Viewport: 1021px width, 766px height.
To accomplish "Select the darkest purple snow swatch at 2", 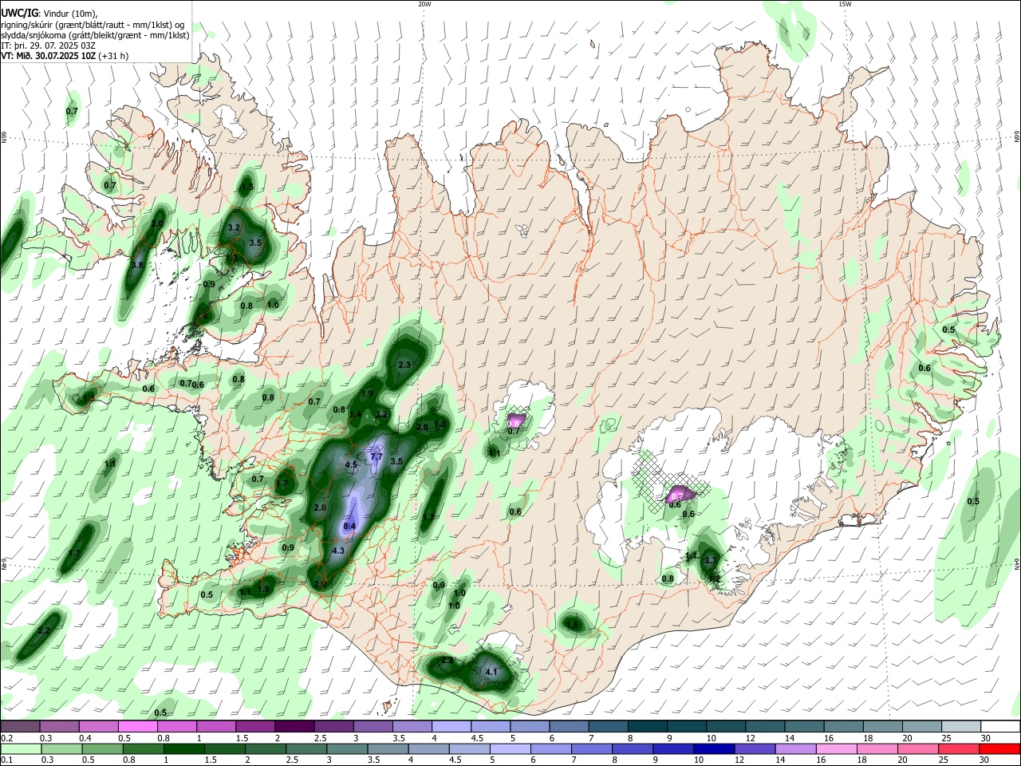I will 294,726.
